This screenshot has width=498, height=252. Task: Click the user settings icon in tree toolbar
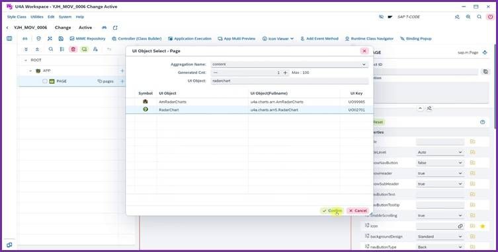click(95, 49)
